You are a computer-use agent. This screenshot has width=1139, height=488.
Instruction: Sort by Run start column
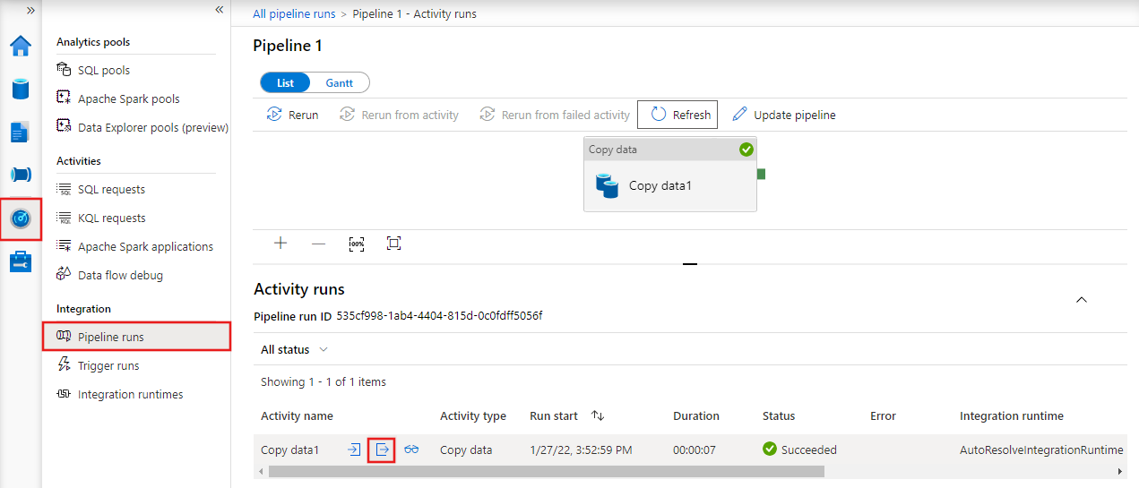566,415
